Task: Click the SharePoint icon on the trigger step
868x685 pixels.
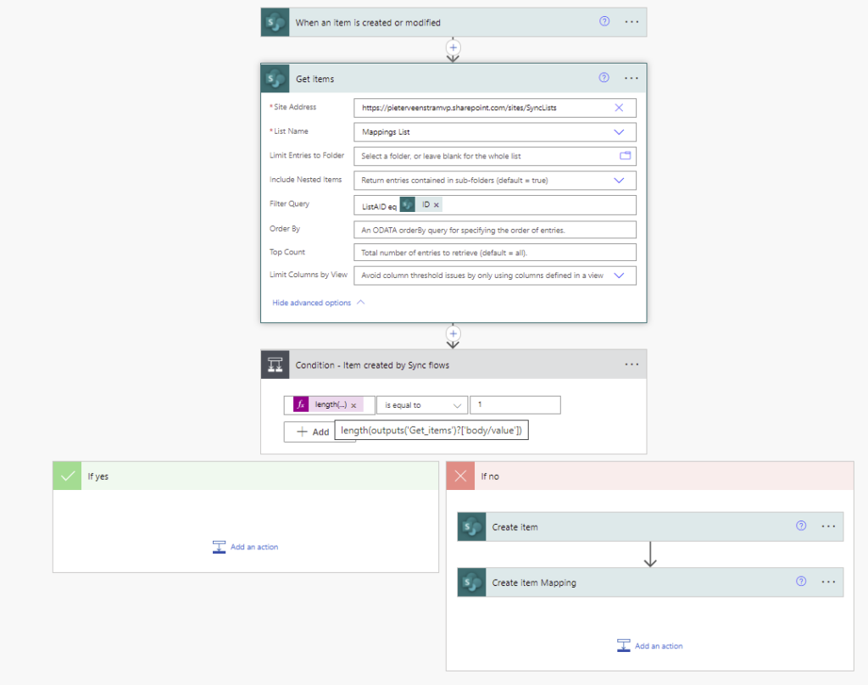Action: coord(275,22)
